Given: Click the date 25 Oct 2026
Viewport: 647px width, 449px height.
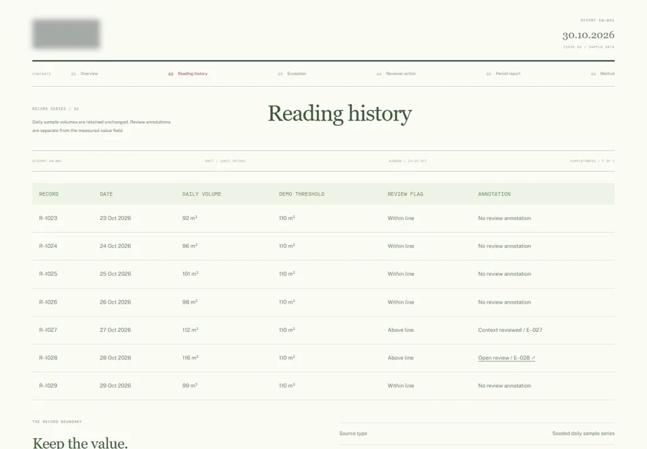Looking at the screenshot, I should click(115, 274).
